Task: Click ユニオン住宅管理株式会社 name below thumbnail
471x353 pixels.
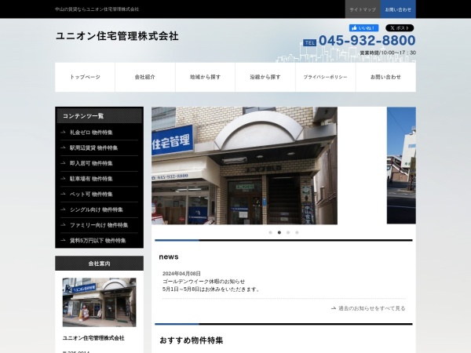Action: pos(93,338)
